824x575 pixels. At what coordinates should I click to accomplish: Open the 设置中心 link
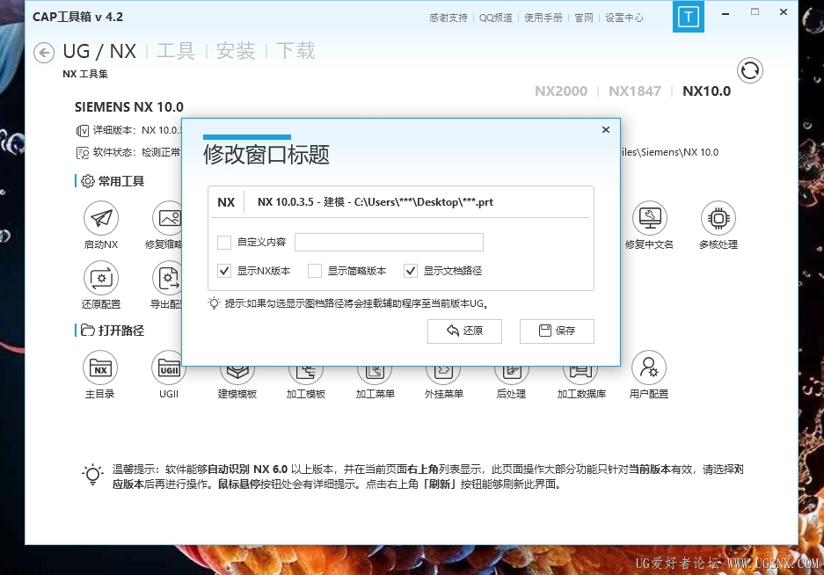click(x=624, y=18)
